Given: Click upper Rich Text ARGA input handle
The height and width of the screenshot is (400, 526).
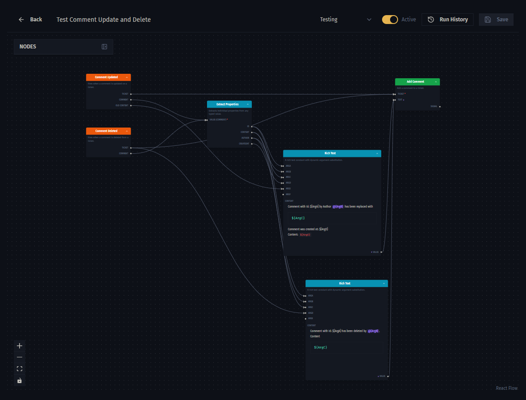Looking at the screenshot, I should tap(283, 166).
